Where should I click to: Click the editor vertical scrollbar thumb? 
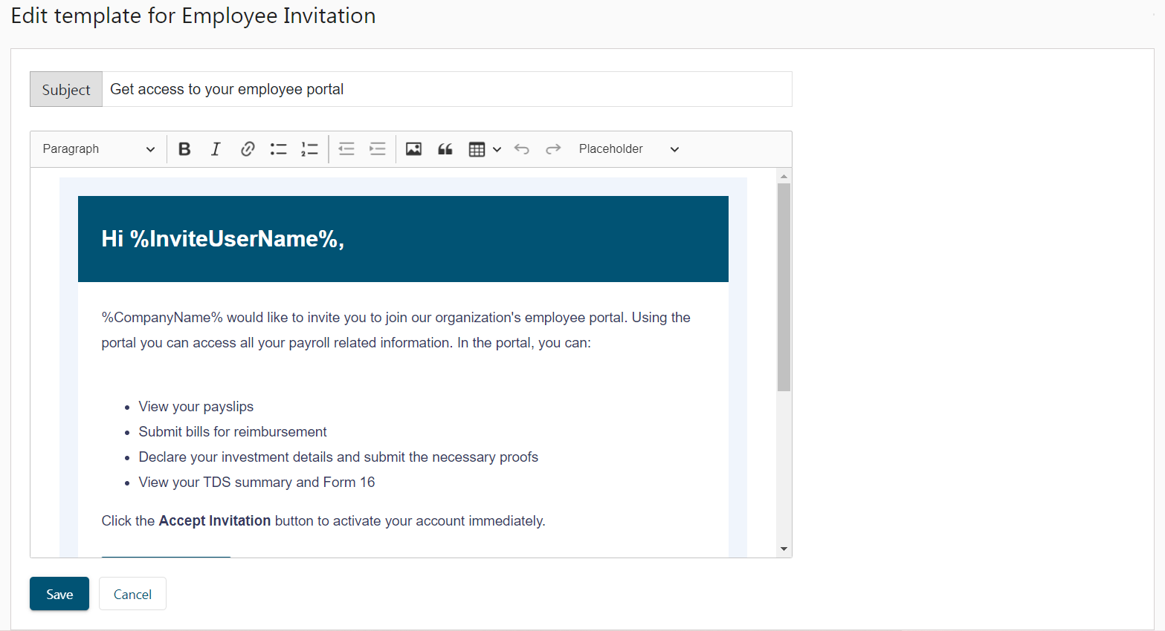pyautogui.click(x=784, y=287)
